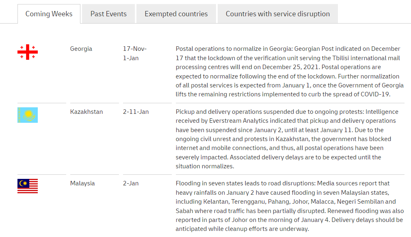The image size is (411, 237).
Task: Select the Georgia country name
Action: pos(81,49)
